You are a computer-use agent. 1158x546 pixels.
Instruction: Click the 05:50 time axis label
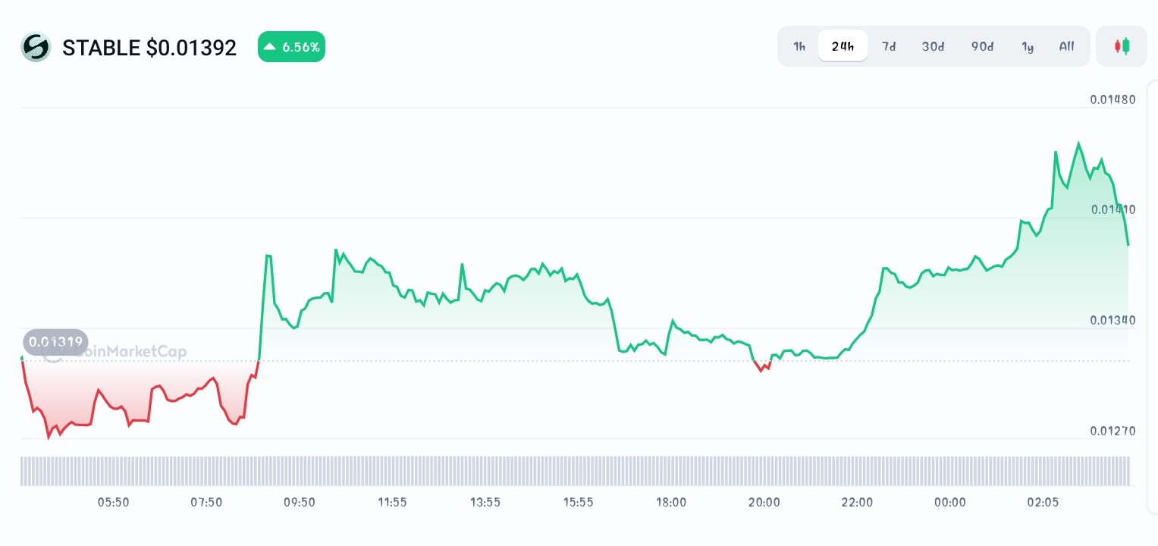click(113, 502)
